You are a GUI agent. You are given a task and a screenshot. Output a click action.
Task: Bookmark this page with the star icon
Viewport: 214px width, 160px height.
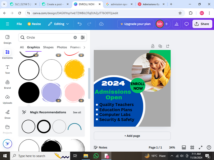click(x=180, y=13)
